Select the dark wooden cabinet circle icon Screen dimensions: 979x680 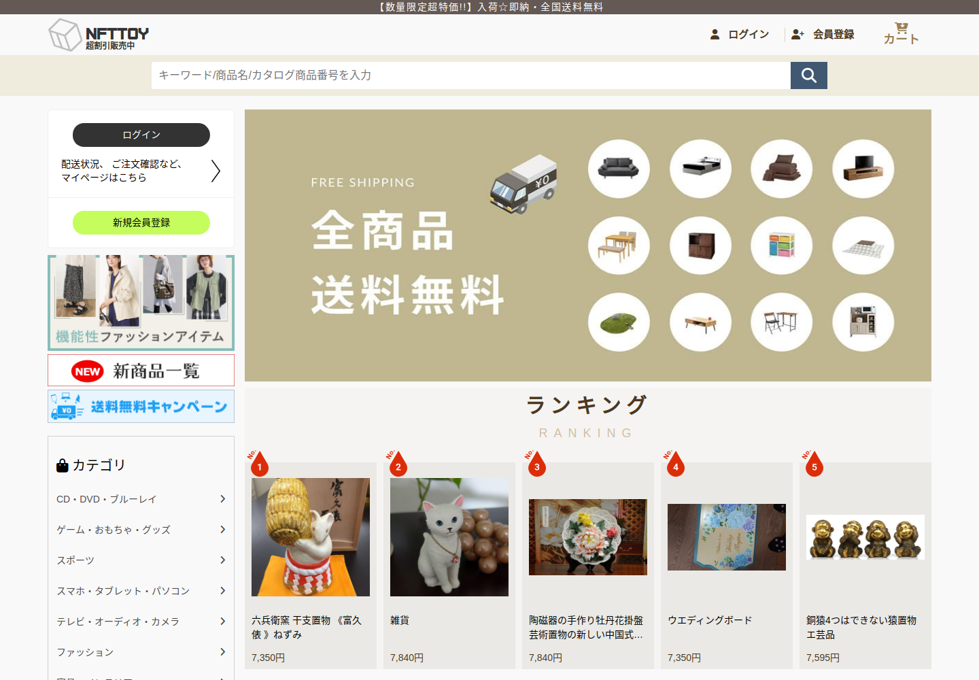coord(700,245)
